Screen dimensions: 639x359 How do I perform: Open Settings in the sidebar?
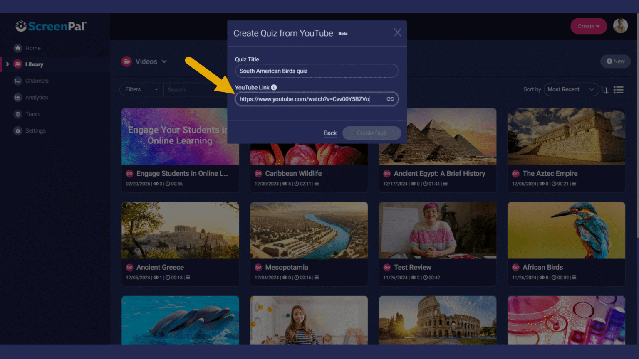coord(35,131)
